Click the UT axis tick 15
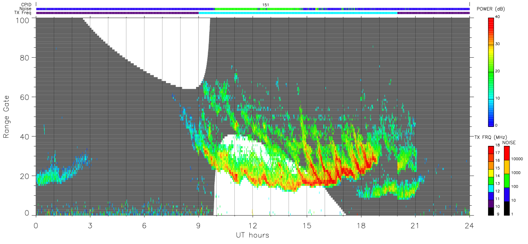Image resolution: width=528 pixels, height=244 pixels. coord(307,225)
